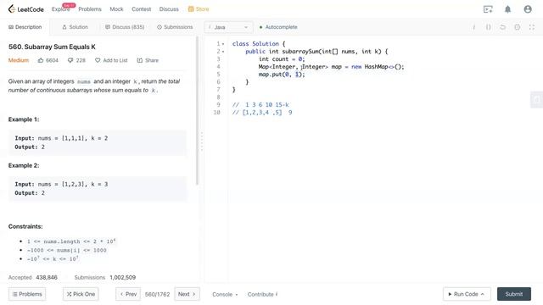
Task: Open editor settings gear
Action: (x=517, y=27)
